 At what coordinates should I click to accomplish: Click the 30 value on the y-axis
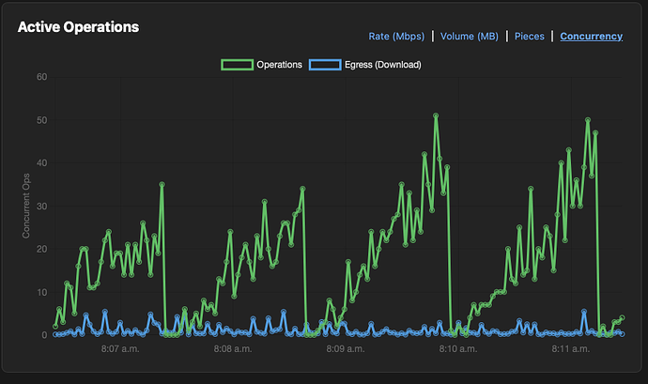point(41,206)
